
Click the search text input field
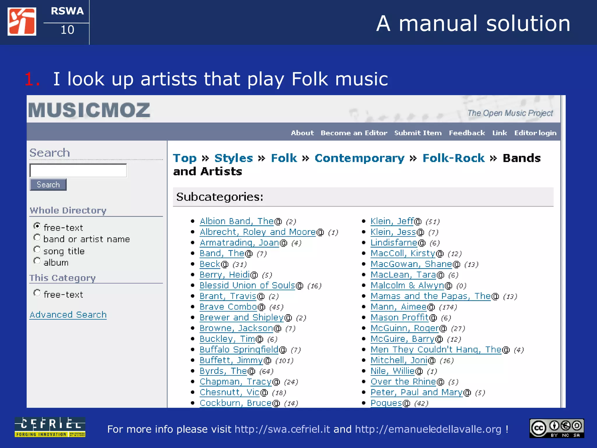78,170
